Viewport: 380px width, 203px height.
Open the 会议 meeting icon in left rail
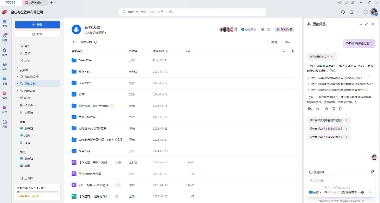(5, 66)
